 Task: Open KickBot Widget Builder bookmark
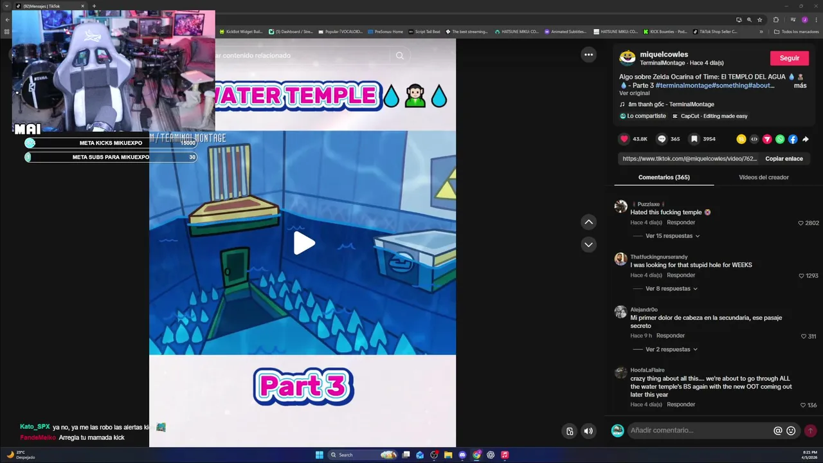tap(241, 32)
